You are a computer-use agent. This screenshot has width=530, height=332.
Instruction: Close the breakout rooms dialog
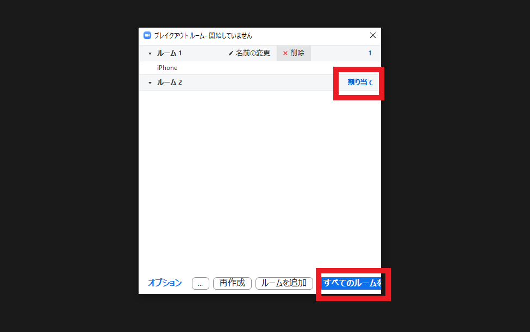click(x=373, y=35)
